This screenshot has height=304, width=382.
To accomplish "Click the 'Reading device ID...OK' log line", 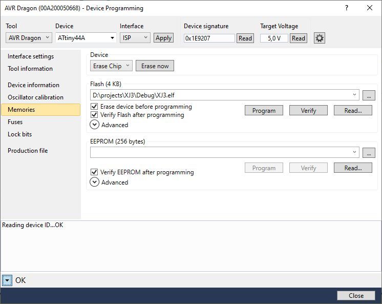I will tap(33, 225).
